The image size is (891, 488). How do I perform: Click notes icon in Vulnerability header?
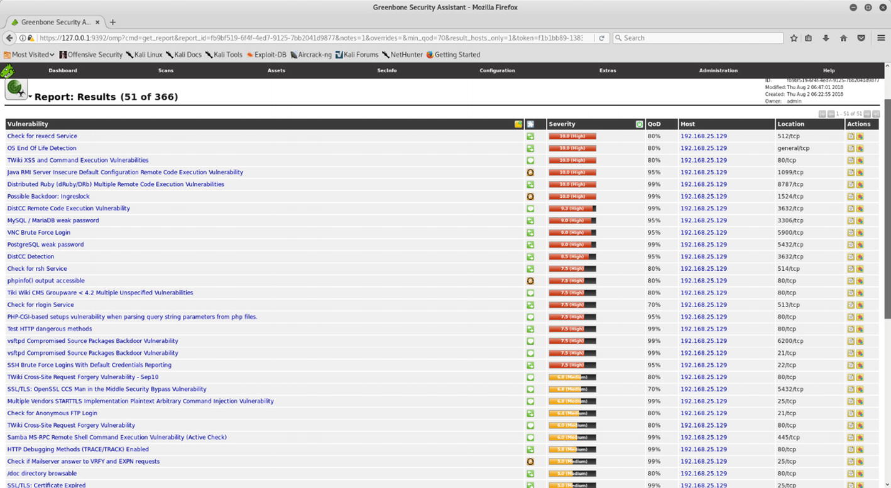(518, 124)
